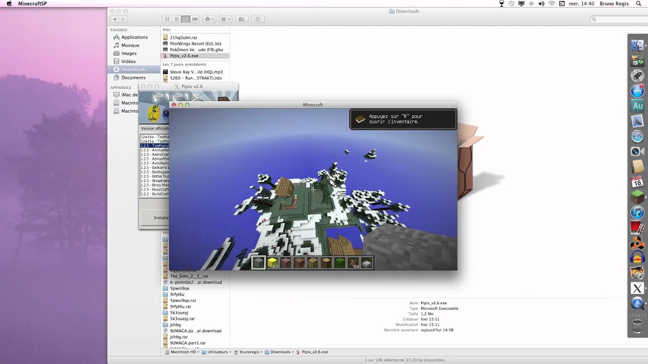Open Finder from the Dock
Screen dimensions: 648x364
pos(637,45)
